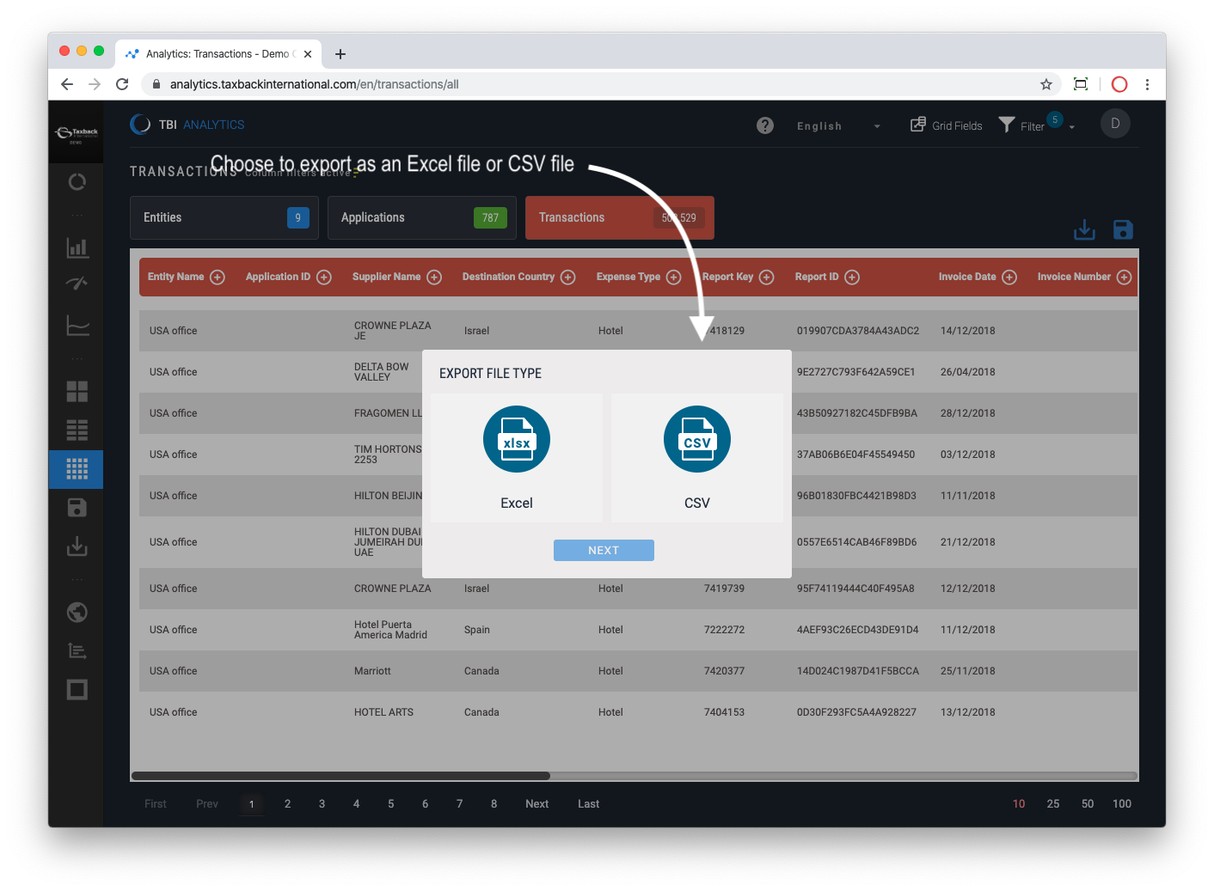Open the downloads sidebar icon

click(77, 546)
